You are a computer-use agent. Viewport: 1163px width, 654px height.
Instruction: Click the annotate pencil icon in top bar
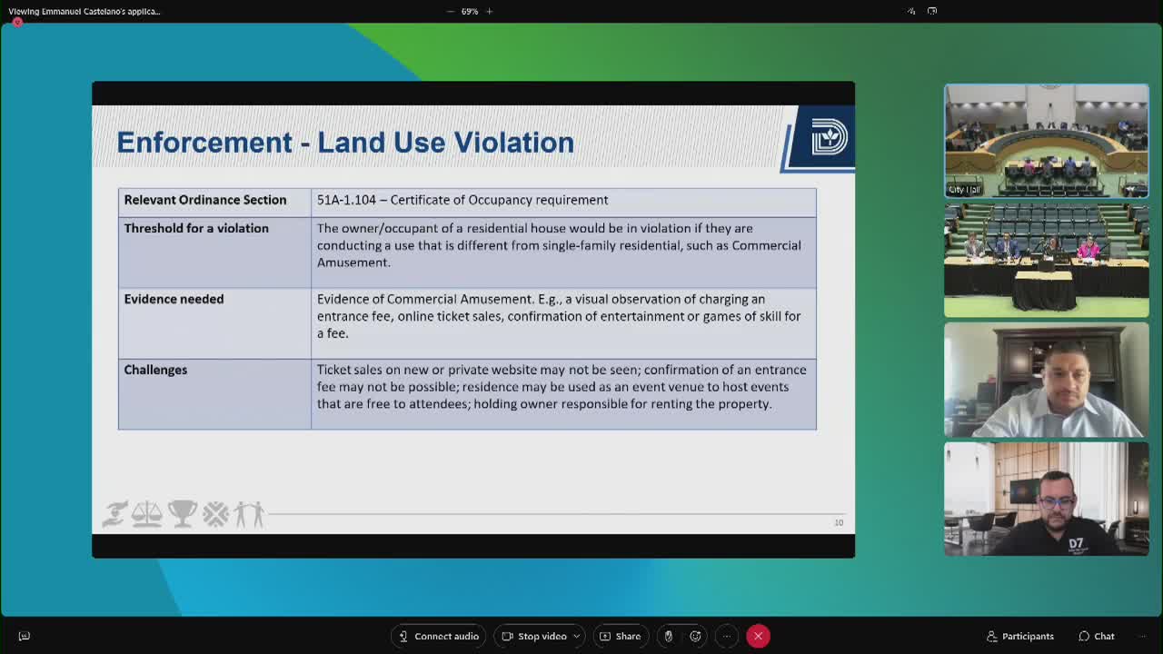point(911,11)
